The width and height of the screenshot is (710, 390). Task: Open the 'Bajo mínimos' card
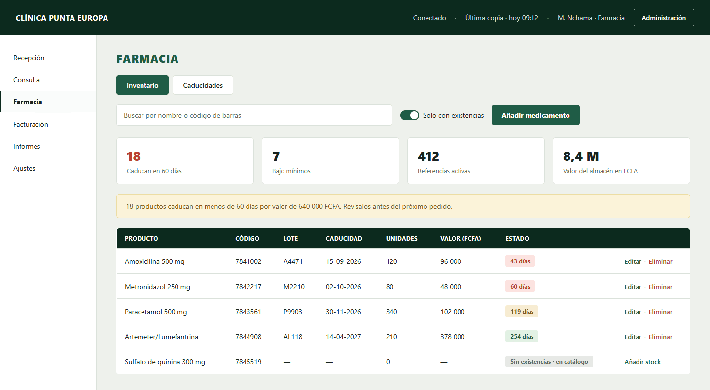coord(330,161)
